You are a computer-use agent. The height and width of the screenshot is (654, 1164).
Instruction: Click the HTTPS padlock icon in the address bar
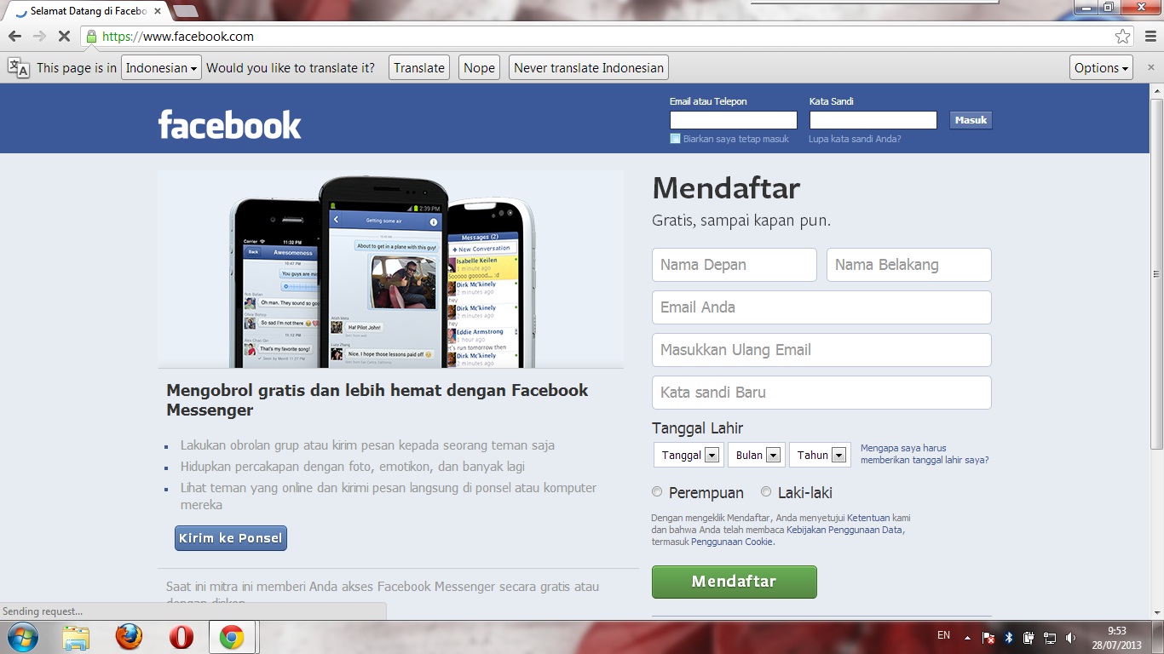pos(90,37)
